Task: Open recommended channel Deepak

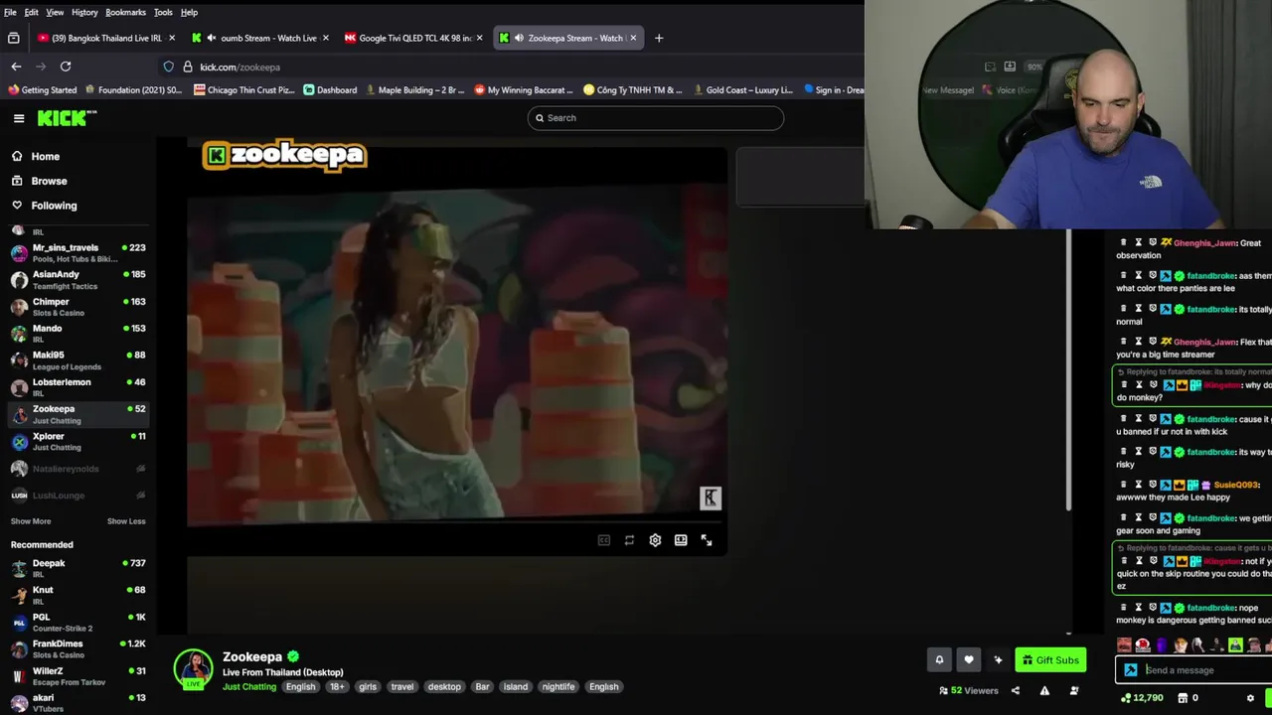Action: (78, 568)
